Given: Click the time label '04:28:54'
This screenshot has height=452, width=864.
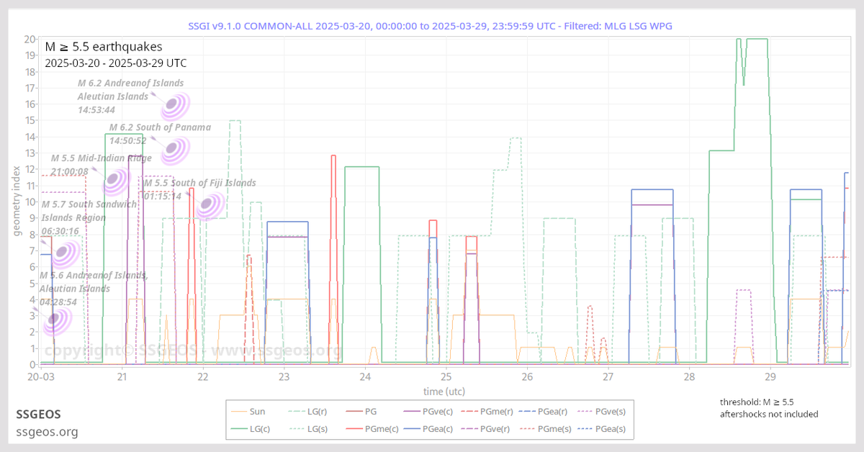Looking at the screenshot, I should [x=58, y=302].
